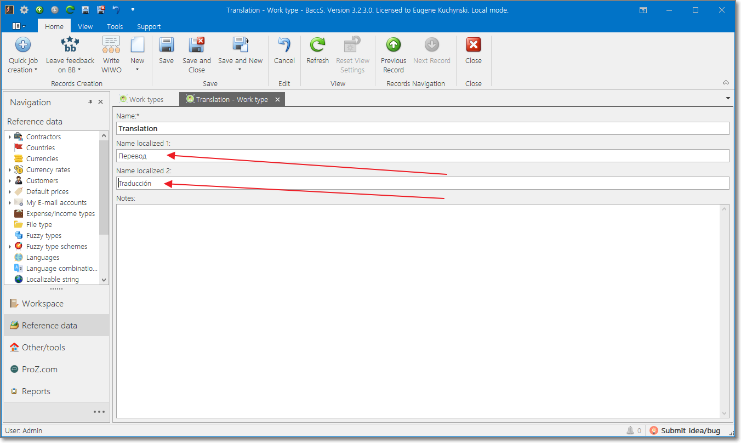Screen dimensions: 741x443
Task: Open Other/tools navigation group
Action: click(56, 347)
